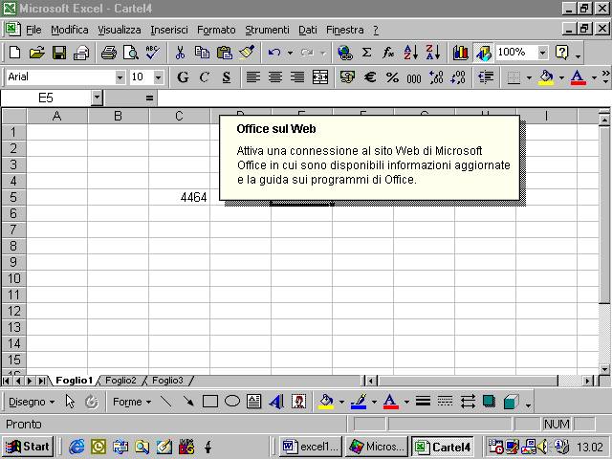Screen dimensions: 612x459
Task: Copy selection with the Copy icon
Action: coord(202,53)
